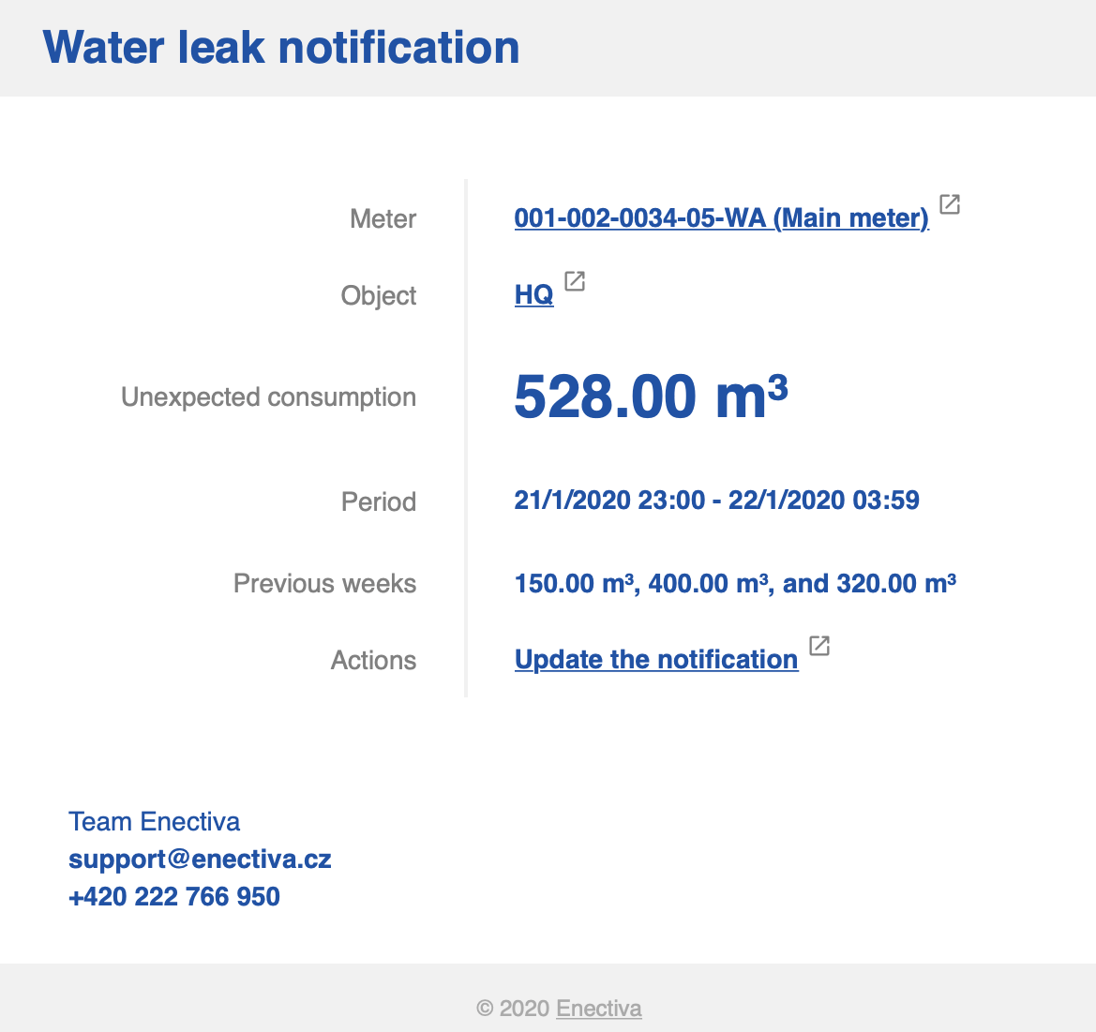
Task: Click the Previous weeks label
Action: pos(324,584)
